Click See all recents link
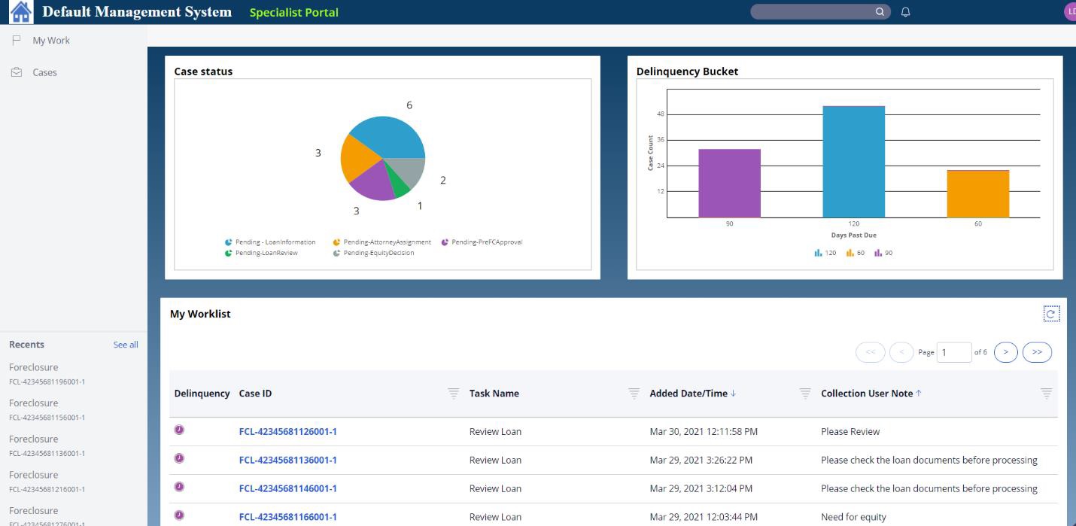Viewport: 1076px width, 526px height. coord(126,345)
